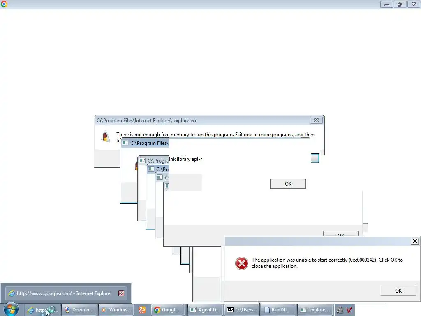The height and width of the screenshot is (316, 421).
Task: Switch to the iexplore... taskbar button
Action: click(x=315, y=310)
